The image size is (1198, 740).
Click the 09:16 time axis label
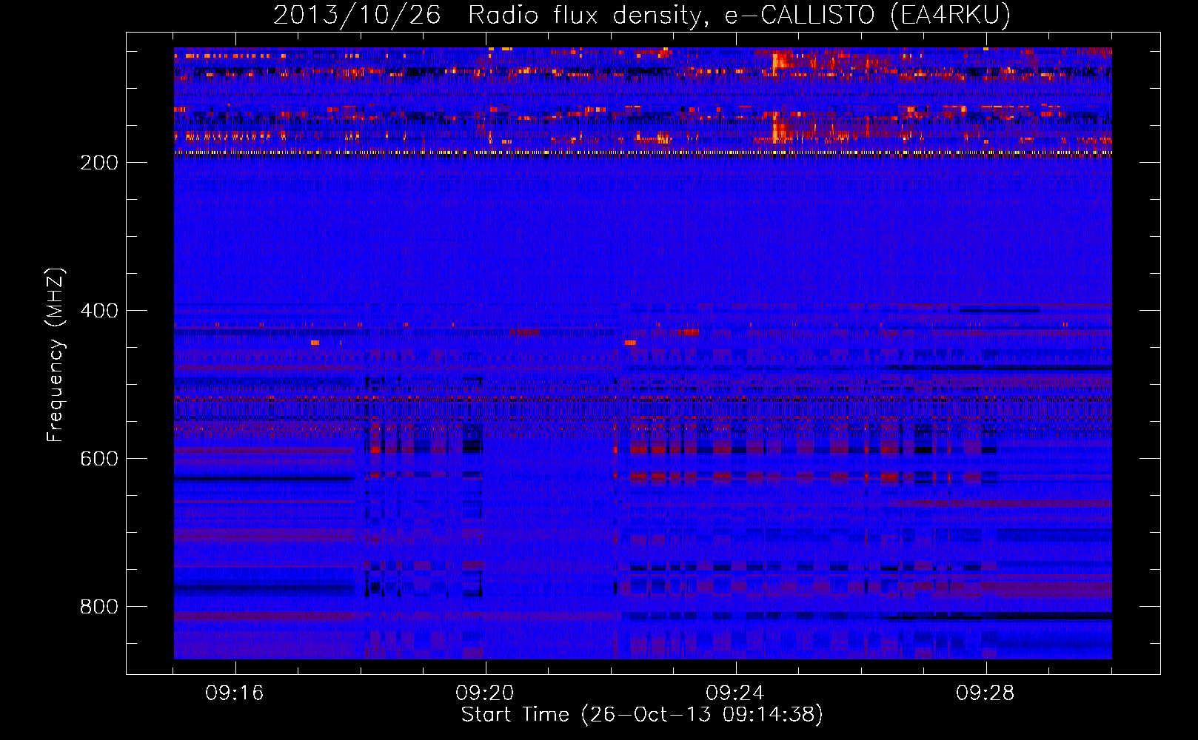tap(235, 693)
